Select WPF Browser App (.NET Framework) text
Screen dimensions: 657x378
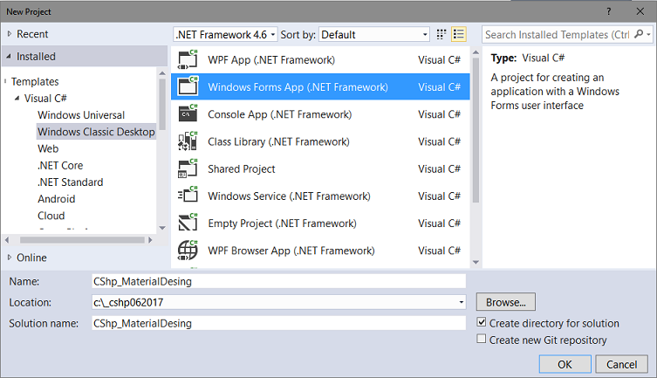291,251
